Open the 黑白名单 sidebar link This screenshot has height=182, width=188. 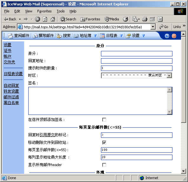[x=11, y=103]
